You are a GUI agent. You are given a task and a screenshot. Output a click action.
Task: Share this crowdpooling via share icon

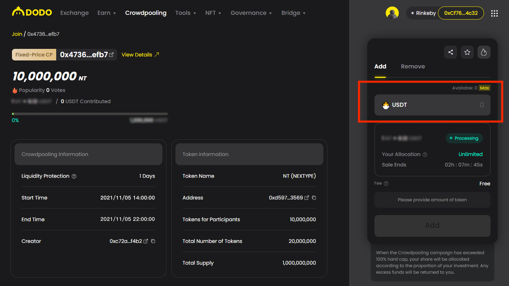coord(451,52)
